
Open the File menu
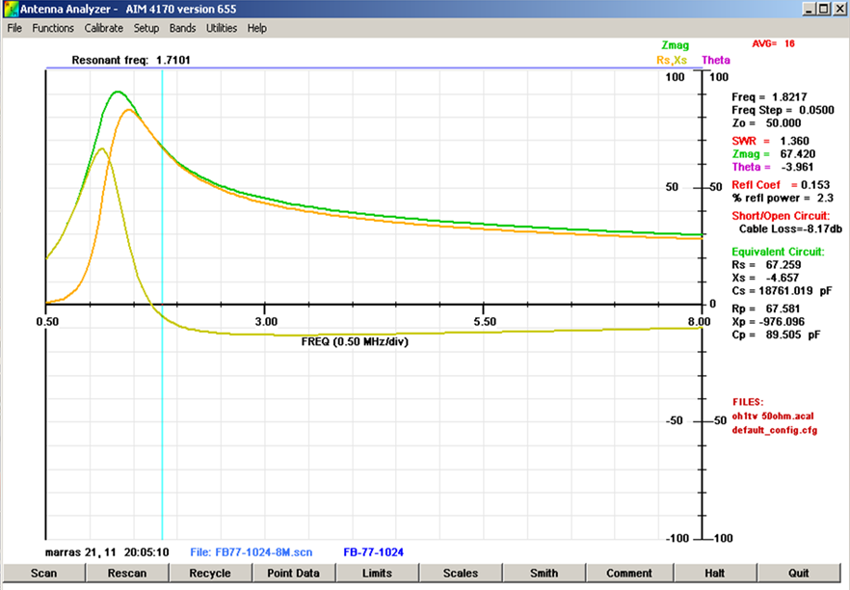[x=14, y=28]
